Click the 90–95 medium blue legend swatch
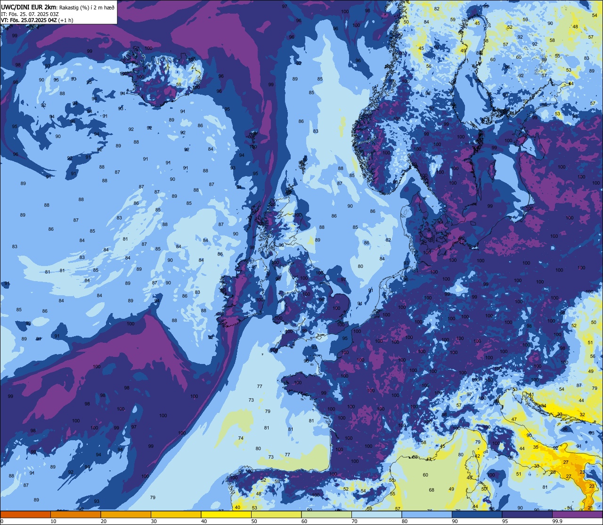Image resolution: width=603 pixels, height=525 pixels. tap(477, 514)
